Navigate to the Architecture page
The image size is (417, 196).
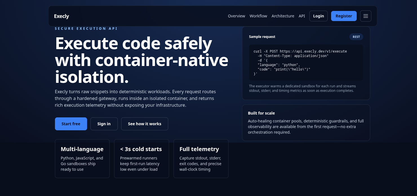click(x=283, y=16)
